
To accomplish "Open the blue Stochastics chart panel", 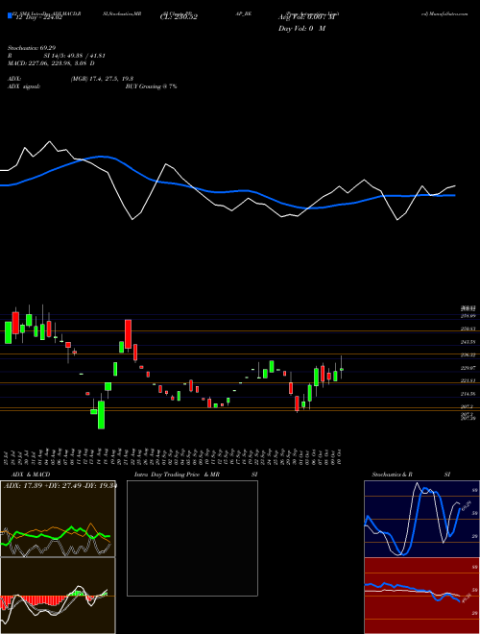I will (421, 519).
